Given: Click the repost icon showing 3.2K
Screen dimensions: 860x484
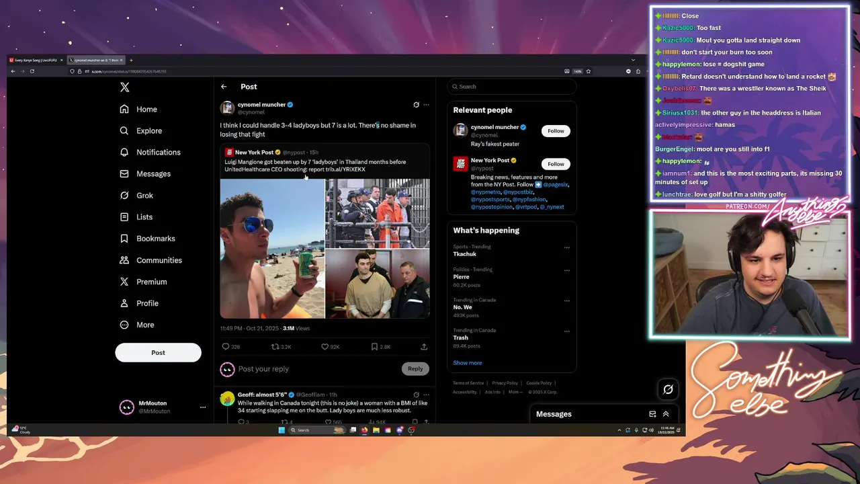Looking at the screenshot, I should click(x=275, y=347).
